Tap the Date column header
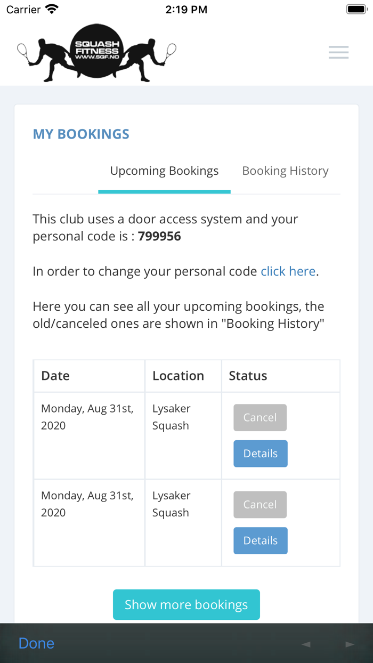Screen dimensions: 373x663 click(55, 376)
